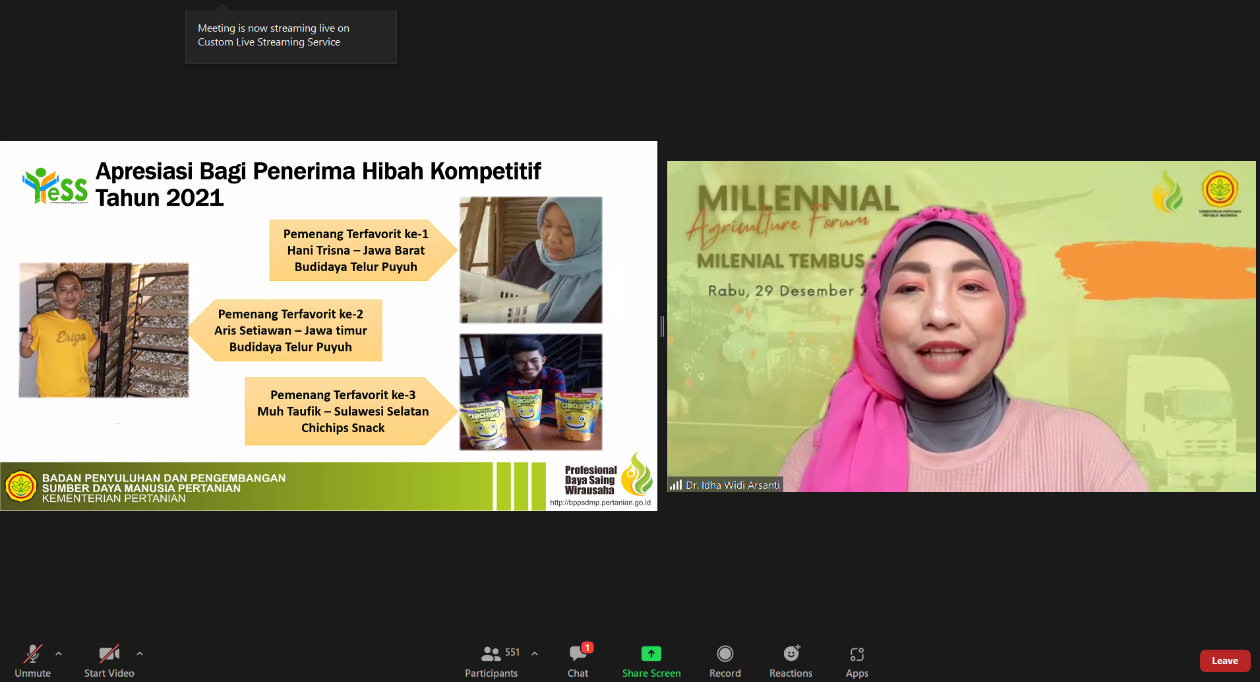
Task: Click the YeSS logo on the slide
Action: 55,186
